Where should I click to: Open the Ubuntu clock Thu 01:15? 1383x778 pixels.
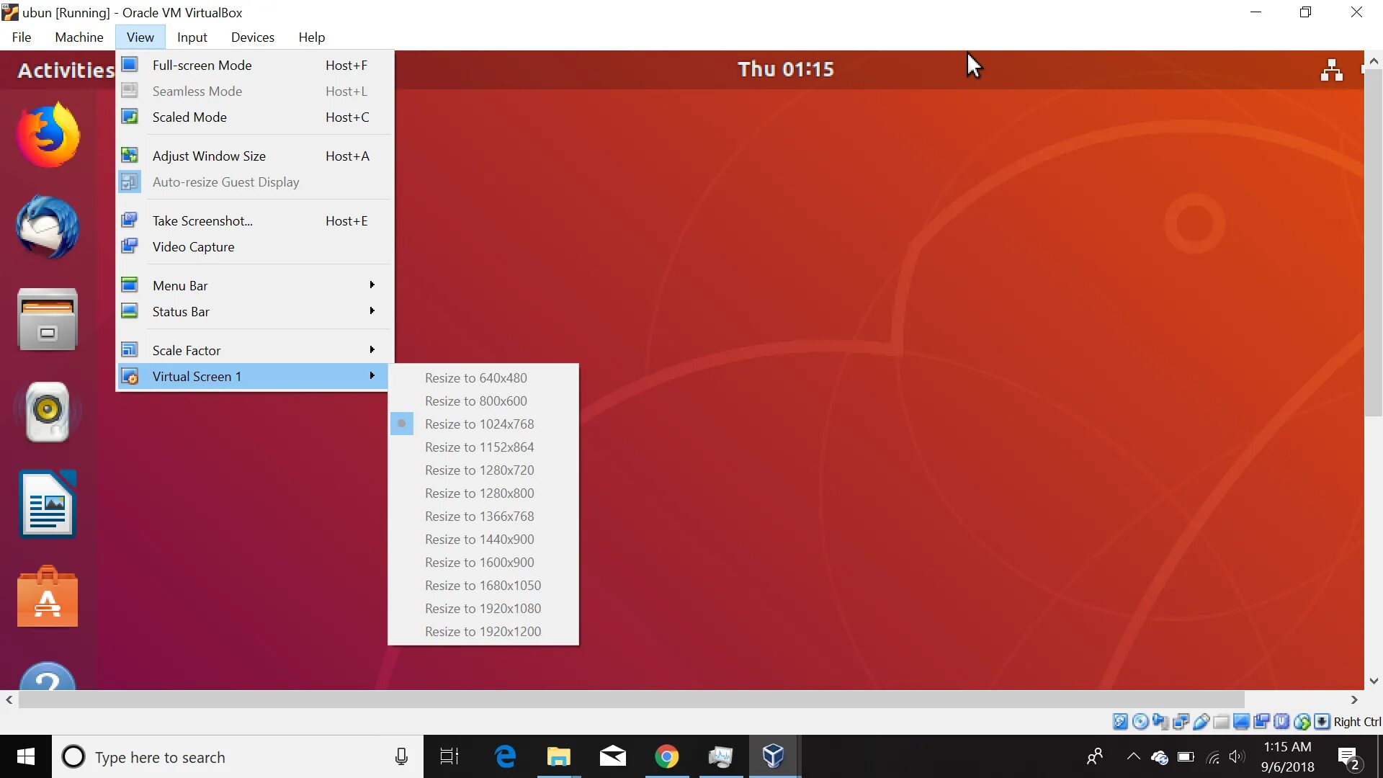coord(786,69)
